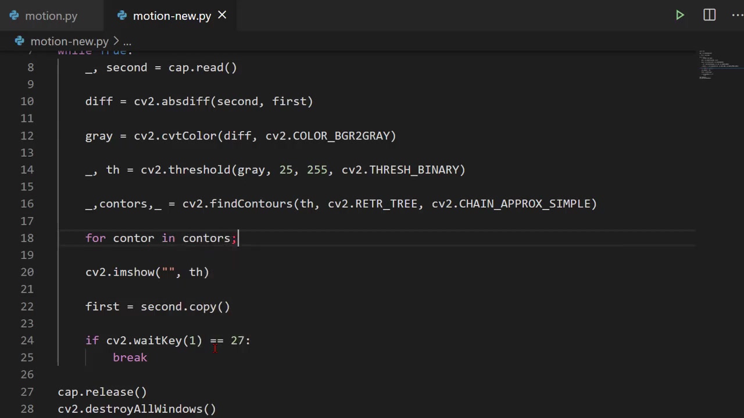Image resolution: width=744 pixels, height=418 pixels.
Task: Place cursor on the break statement
Action: coord(130,358)
